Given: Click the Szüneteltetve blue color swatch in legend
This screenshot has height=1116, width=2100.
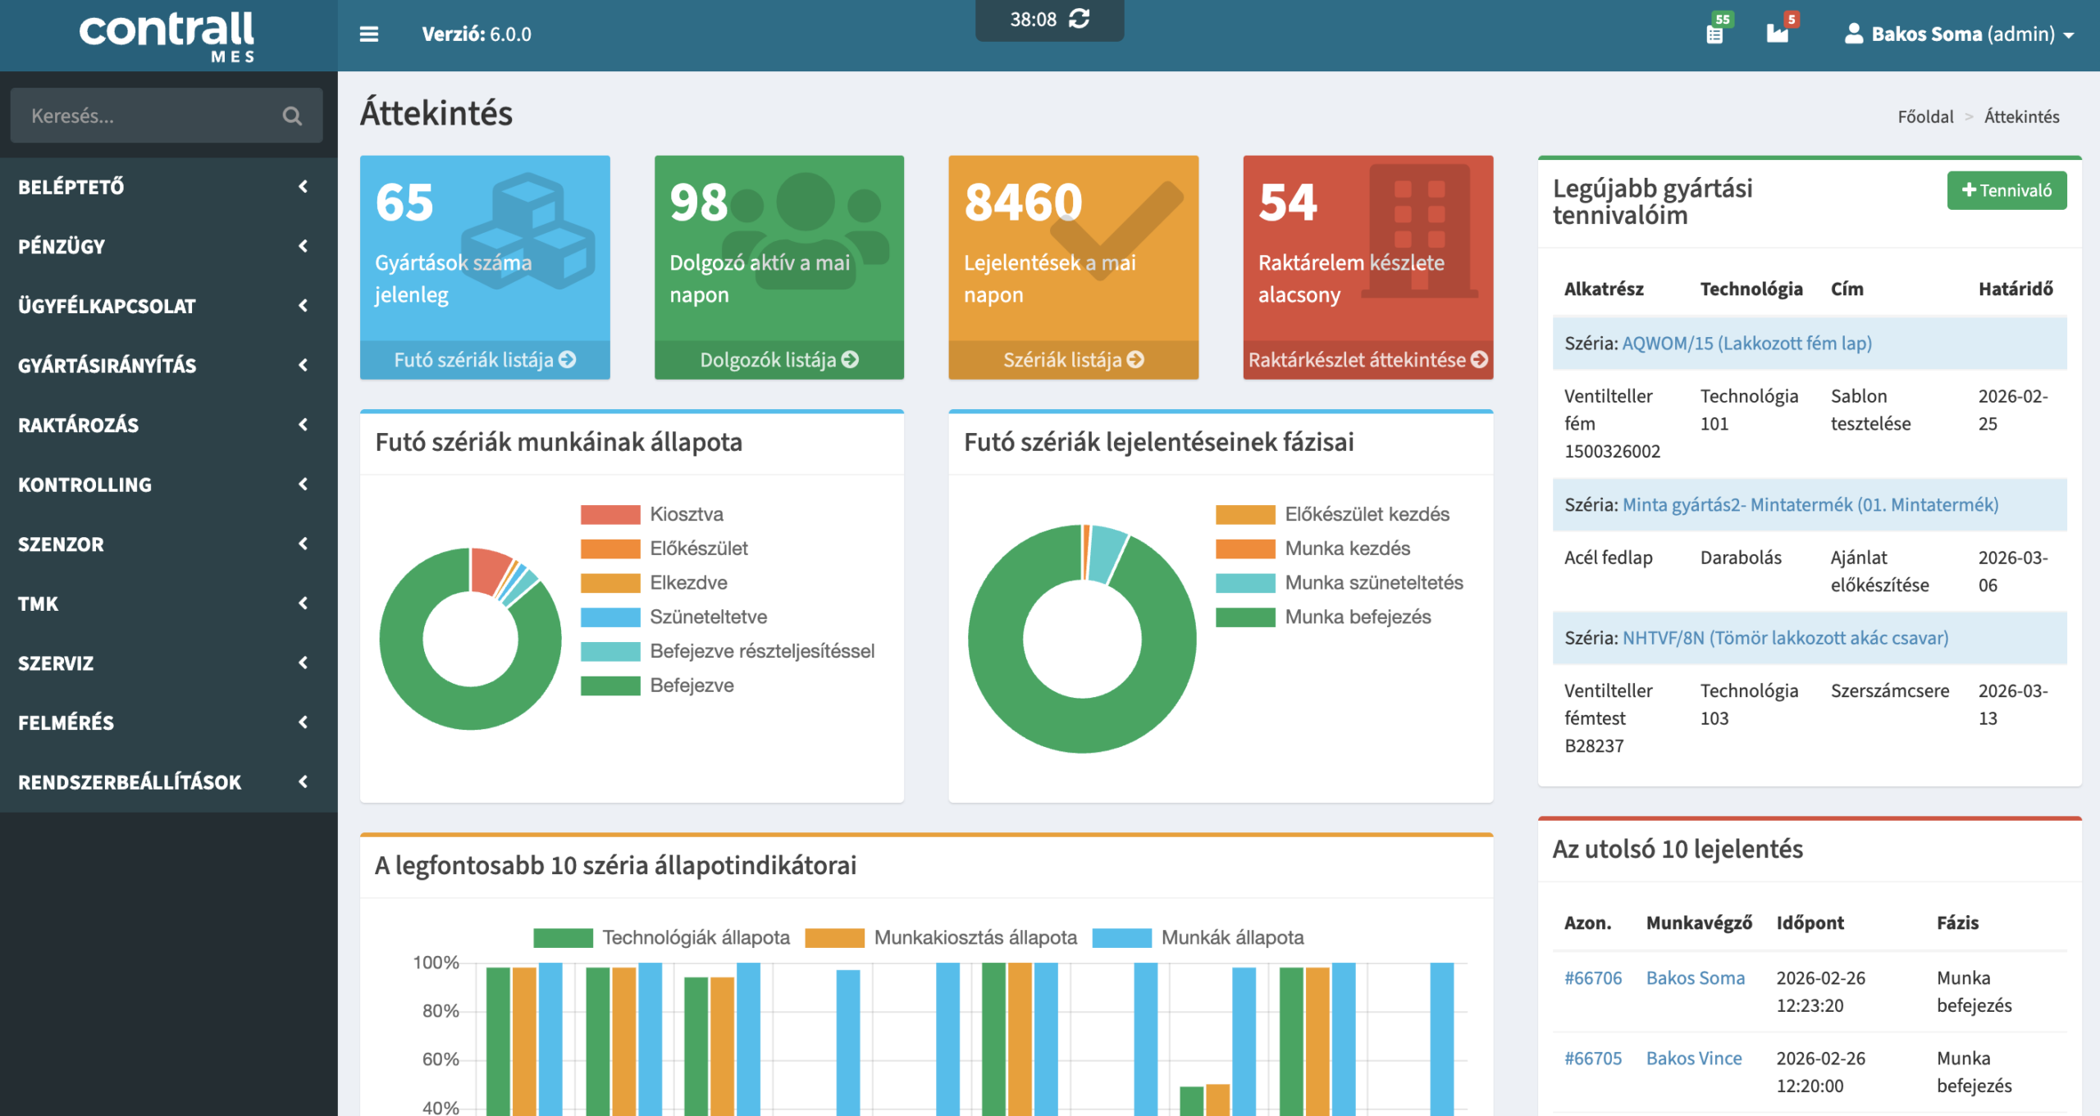Looking at the screenshot, I should coord(609,617).
